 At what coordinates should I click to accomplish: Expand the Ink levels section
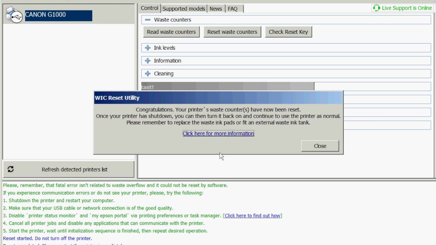point(147,48)
